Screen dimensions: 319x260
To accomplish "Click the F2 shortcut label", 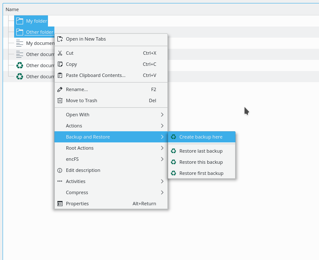I will pos(154,89).
